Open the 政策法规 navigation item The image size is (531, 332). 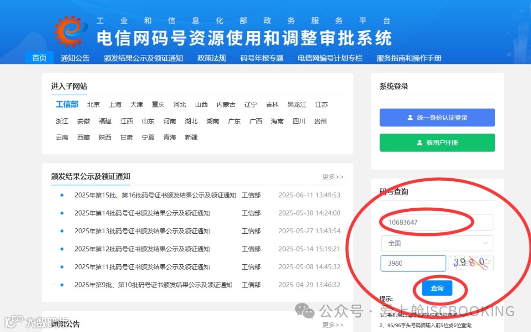coord(211,58)
